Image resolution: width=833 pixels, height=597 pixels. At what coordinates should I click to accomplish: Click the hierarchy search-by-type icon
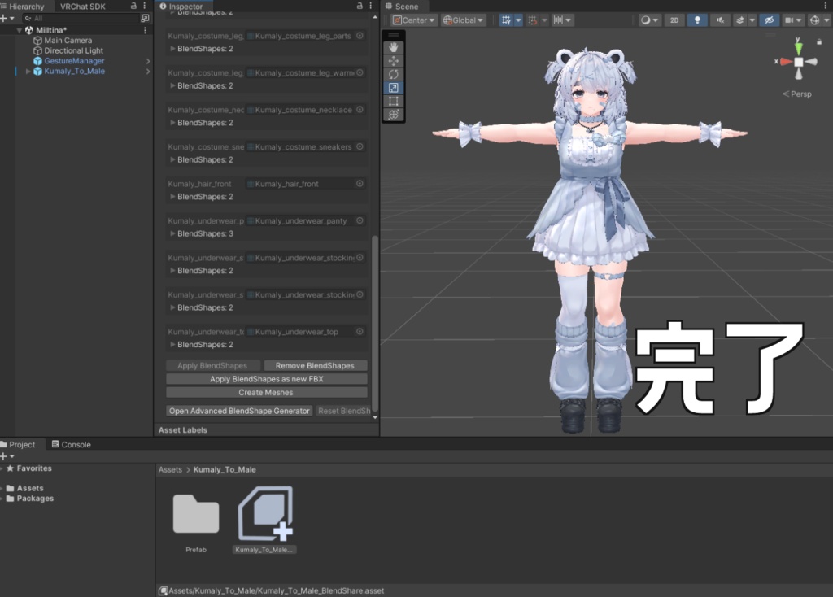pos(145,18)
